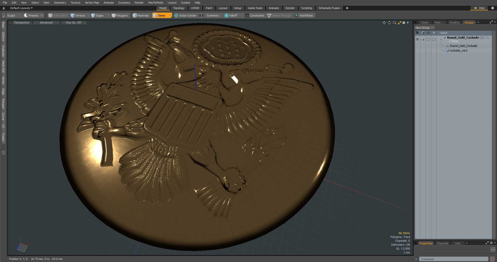Activate Items selection mode
Viewport: 497px width, 262px height.
162,16
